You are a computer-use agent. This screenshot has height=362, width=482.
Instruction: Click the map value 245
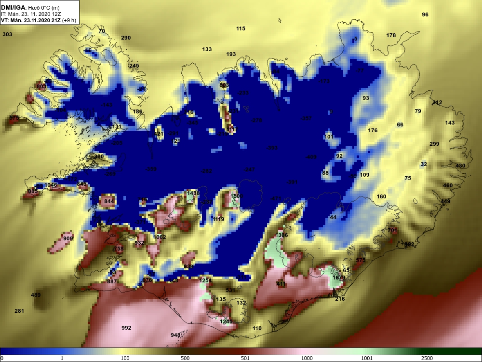pos(134,66)
